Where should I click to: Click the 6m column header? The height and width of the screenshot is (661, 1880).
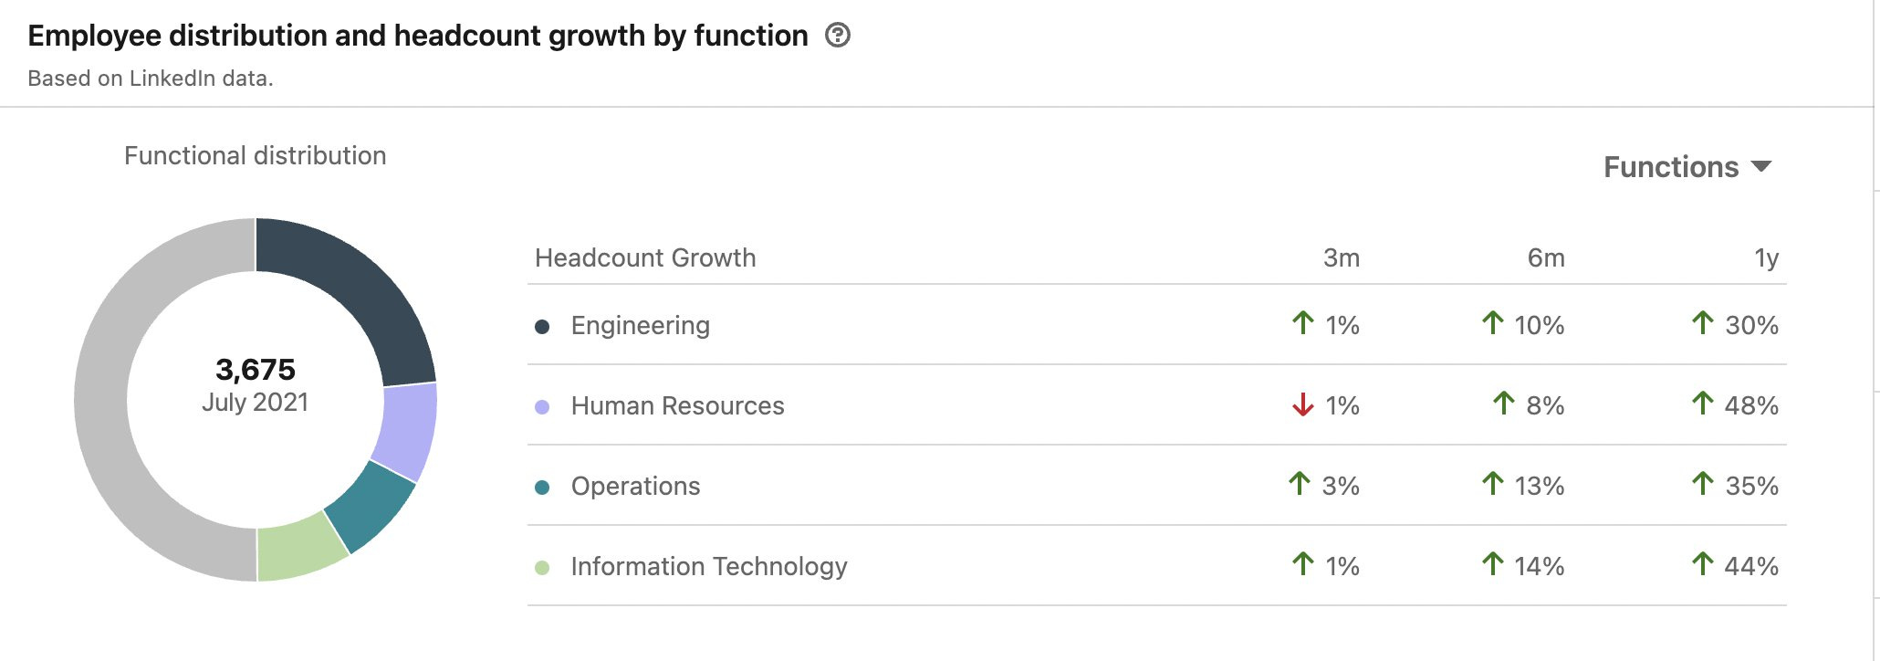[x=1545, y=258]
